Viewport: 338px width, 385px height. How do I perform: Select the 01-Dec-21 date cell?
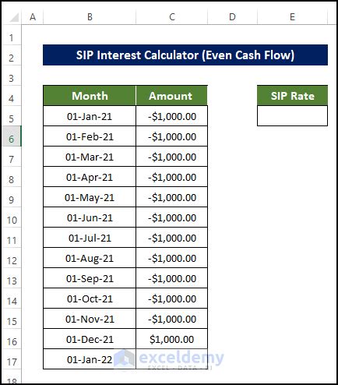[x=90, y=339]
